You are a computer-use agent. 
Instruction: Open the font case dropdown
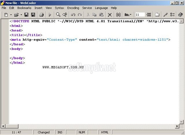(128, 14)
